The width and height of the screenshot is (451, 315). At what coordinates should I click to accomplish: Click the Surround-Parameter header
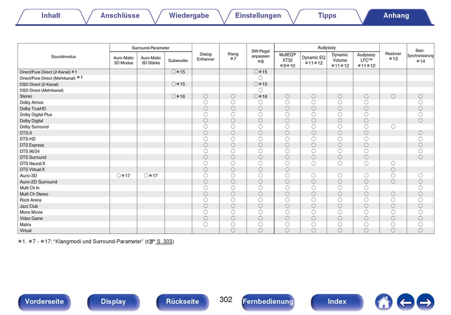pos(150,48)
